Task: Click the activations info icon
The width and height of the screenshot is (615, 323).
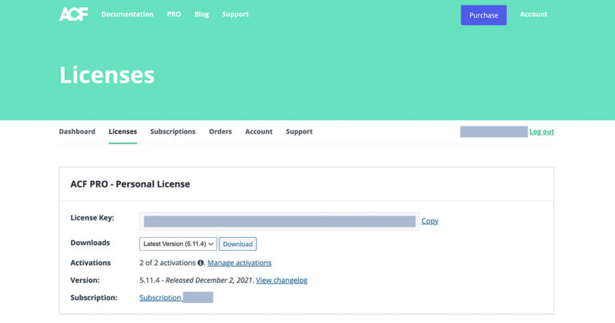Action: click(x=201, y=263)
